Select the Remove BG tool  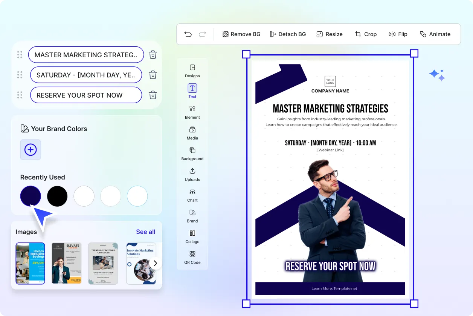241,34
